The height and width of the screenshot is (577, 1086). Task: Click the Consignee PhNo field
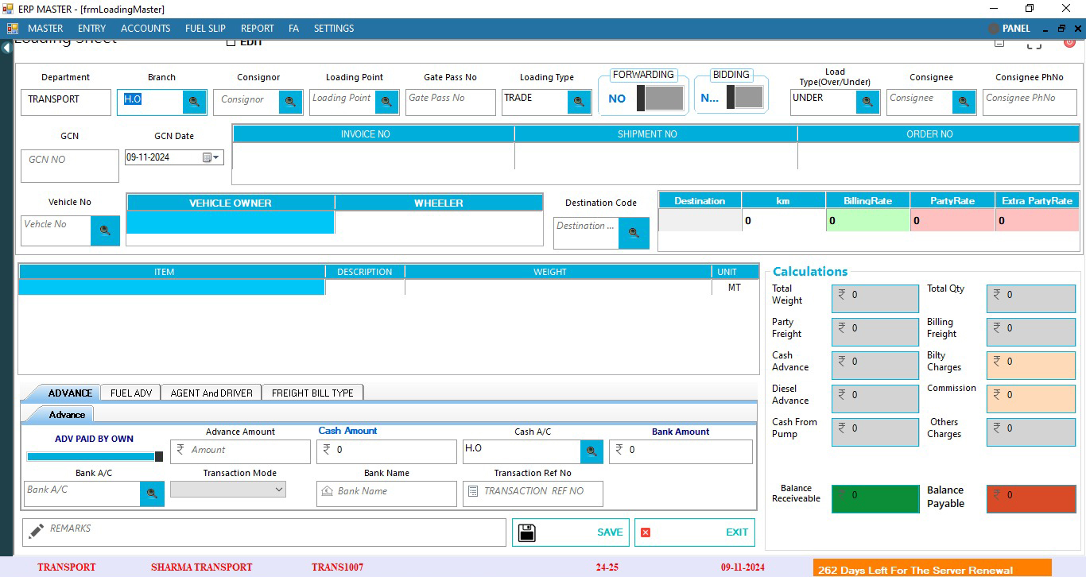(x=1030, y=103)
